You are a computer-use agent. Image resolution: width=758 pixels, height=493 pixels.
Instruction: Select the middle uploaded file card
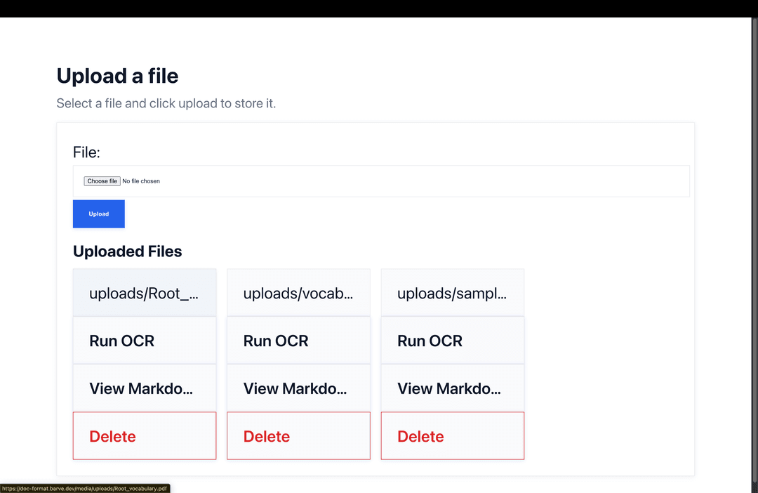click(x=298, y=293)
